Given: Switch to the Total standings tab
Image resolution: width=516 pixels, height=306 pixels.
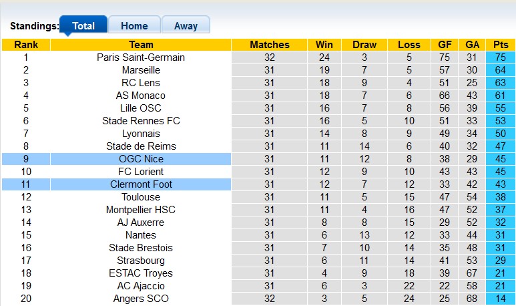Looking at the screenshot, I should (83, 26).
